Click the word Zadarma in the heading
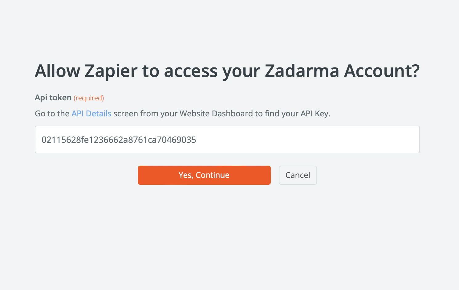Viewport: 459px width, 290px height. [x=302, y=71]
